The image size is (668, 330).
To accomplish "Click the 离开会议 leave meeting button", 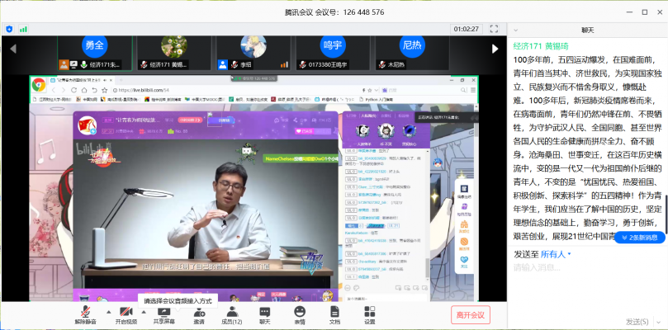I will 471,315.
